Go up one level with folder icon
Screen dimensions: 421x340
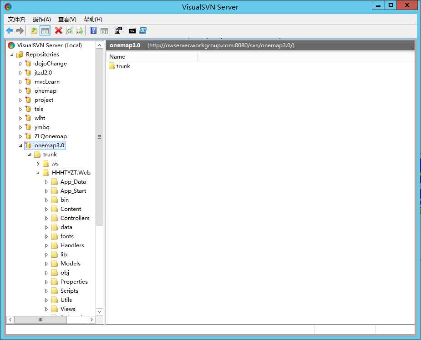click(x=34, y=30)
